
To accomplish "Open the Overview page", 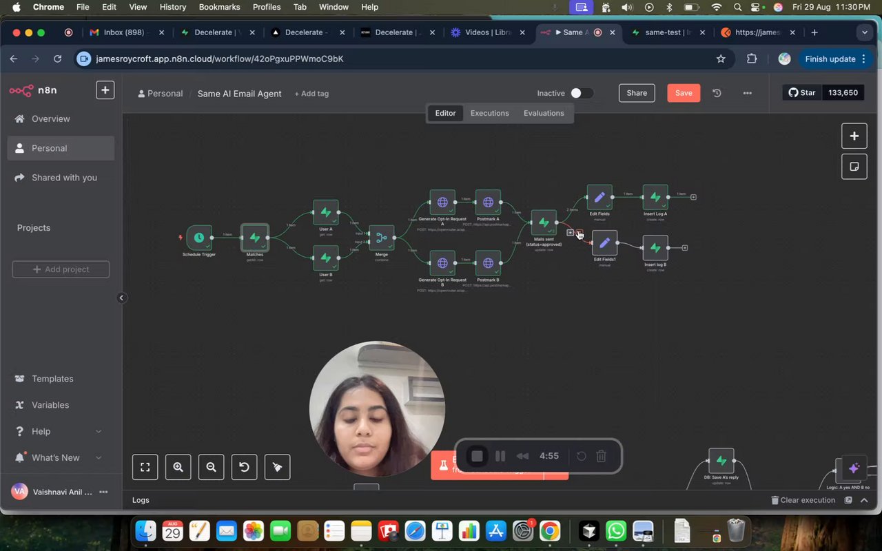I will pyautogui.click(x=61, y=119).
